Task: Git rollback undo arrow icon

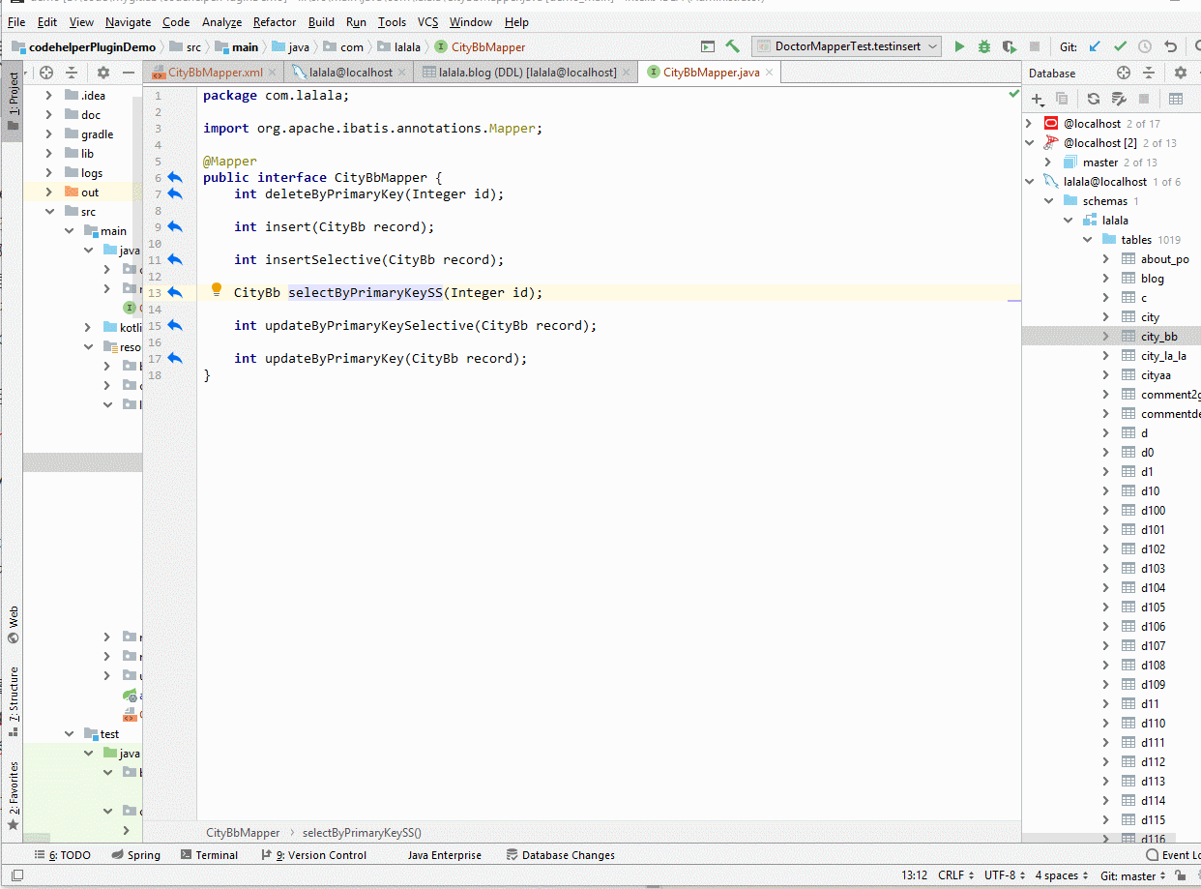Action: coord(1170,46)
